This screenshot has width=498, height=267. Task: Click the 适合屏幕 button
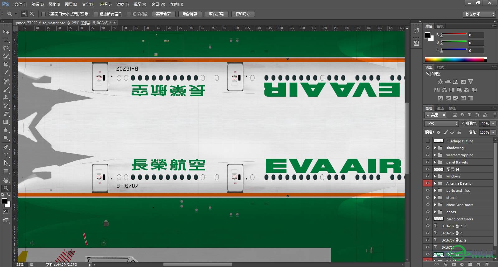(190, 14)
